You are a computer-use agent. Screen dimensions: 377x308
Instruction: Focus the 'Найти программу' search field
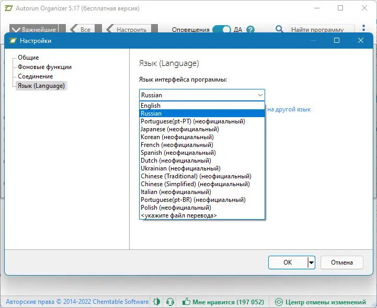pyautogui.click(x=322, y=29)
